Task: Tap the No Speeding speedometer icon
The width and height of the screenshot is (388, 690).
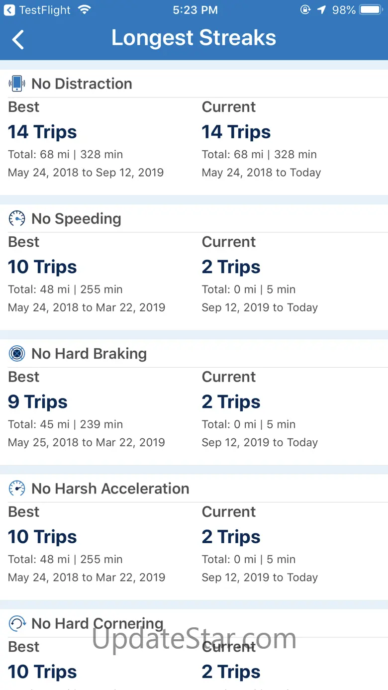Action: click(x=17, y=218)
